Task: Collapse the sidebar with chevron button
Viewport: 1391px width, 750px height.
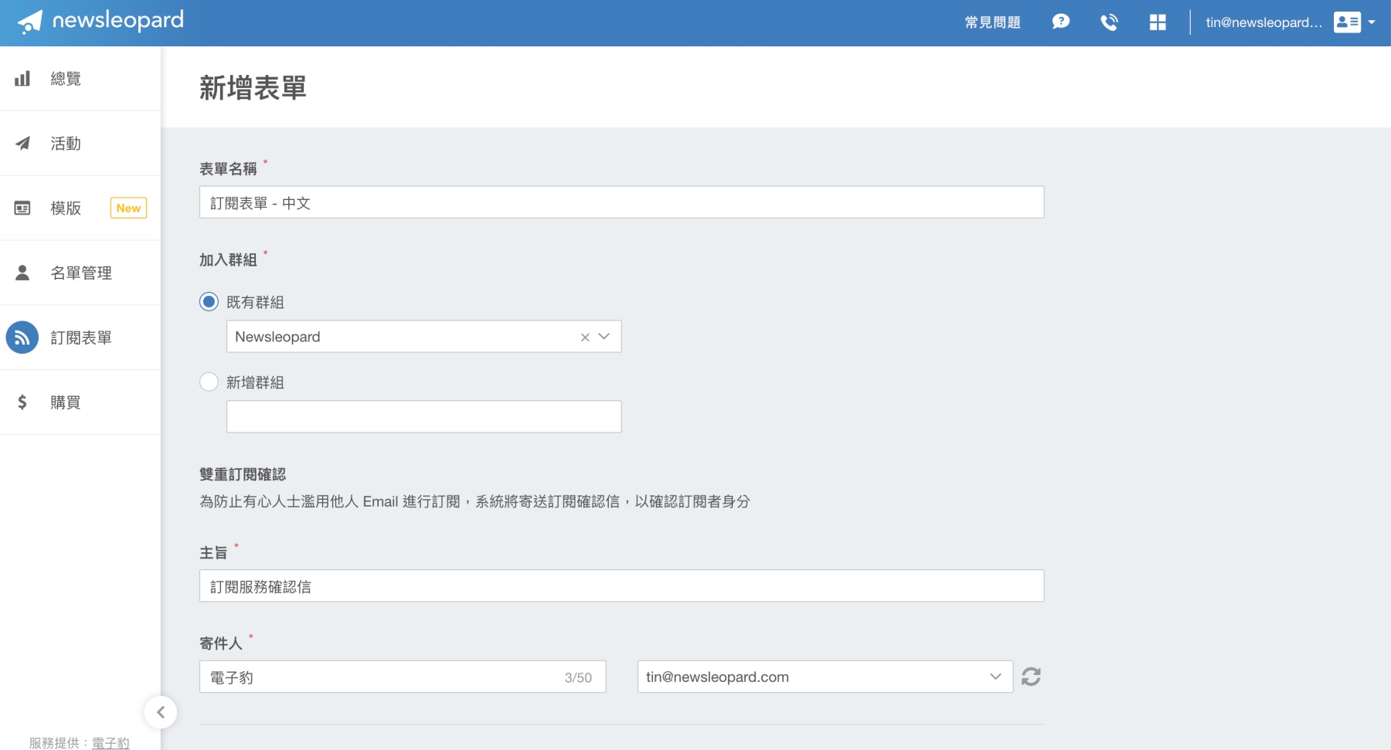Action: (x=161, y=712)
